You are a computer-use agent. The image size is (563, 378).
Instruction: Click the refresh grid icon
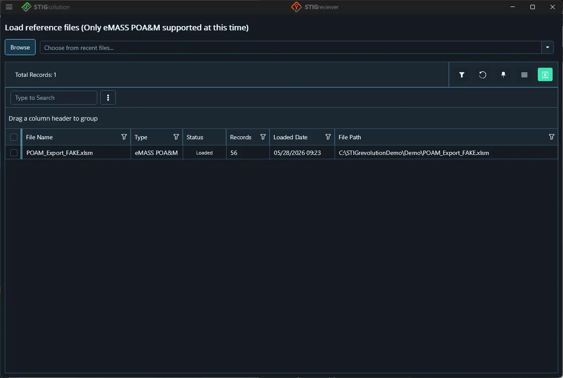(x=483, y=75)
